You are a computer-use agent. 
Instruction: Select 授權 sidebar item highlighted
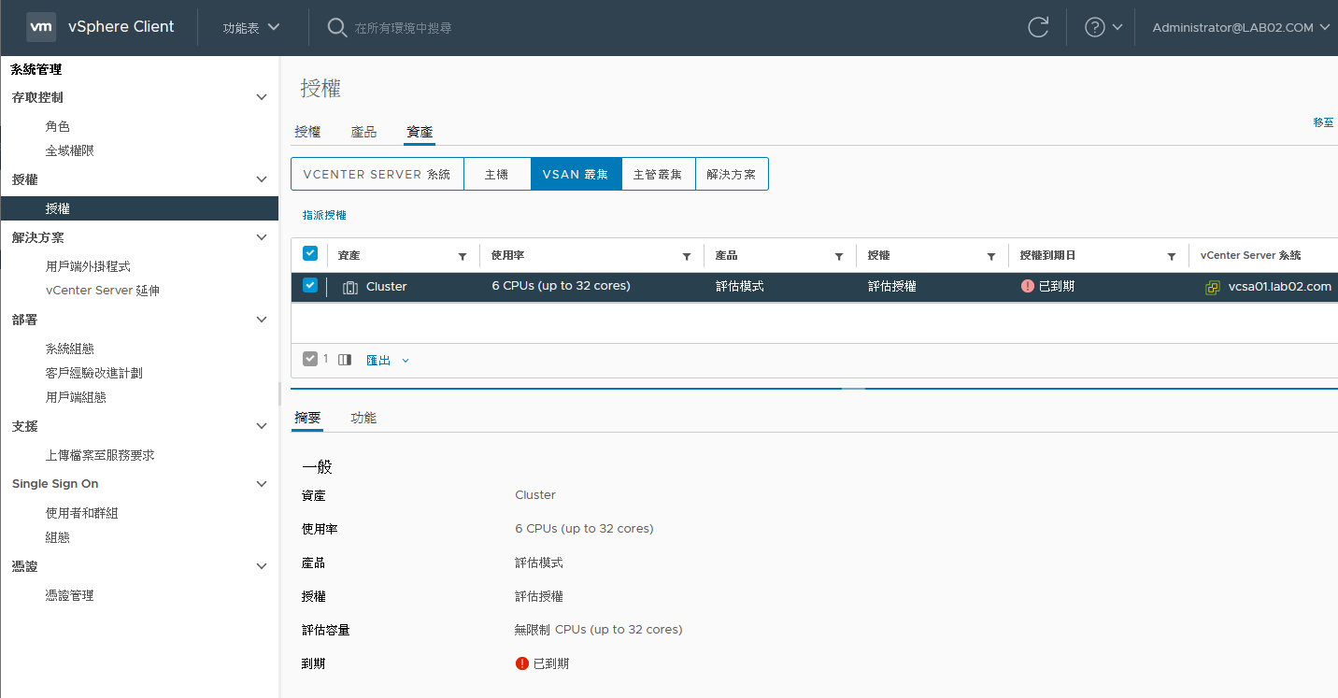point(139,208)
